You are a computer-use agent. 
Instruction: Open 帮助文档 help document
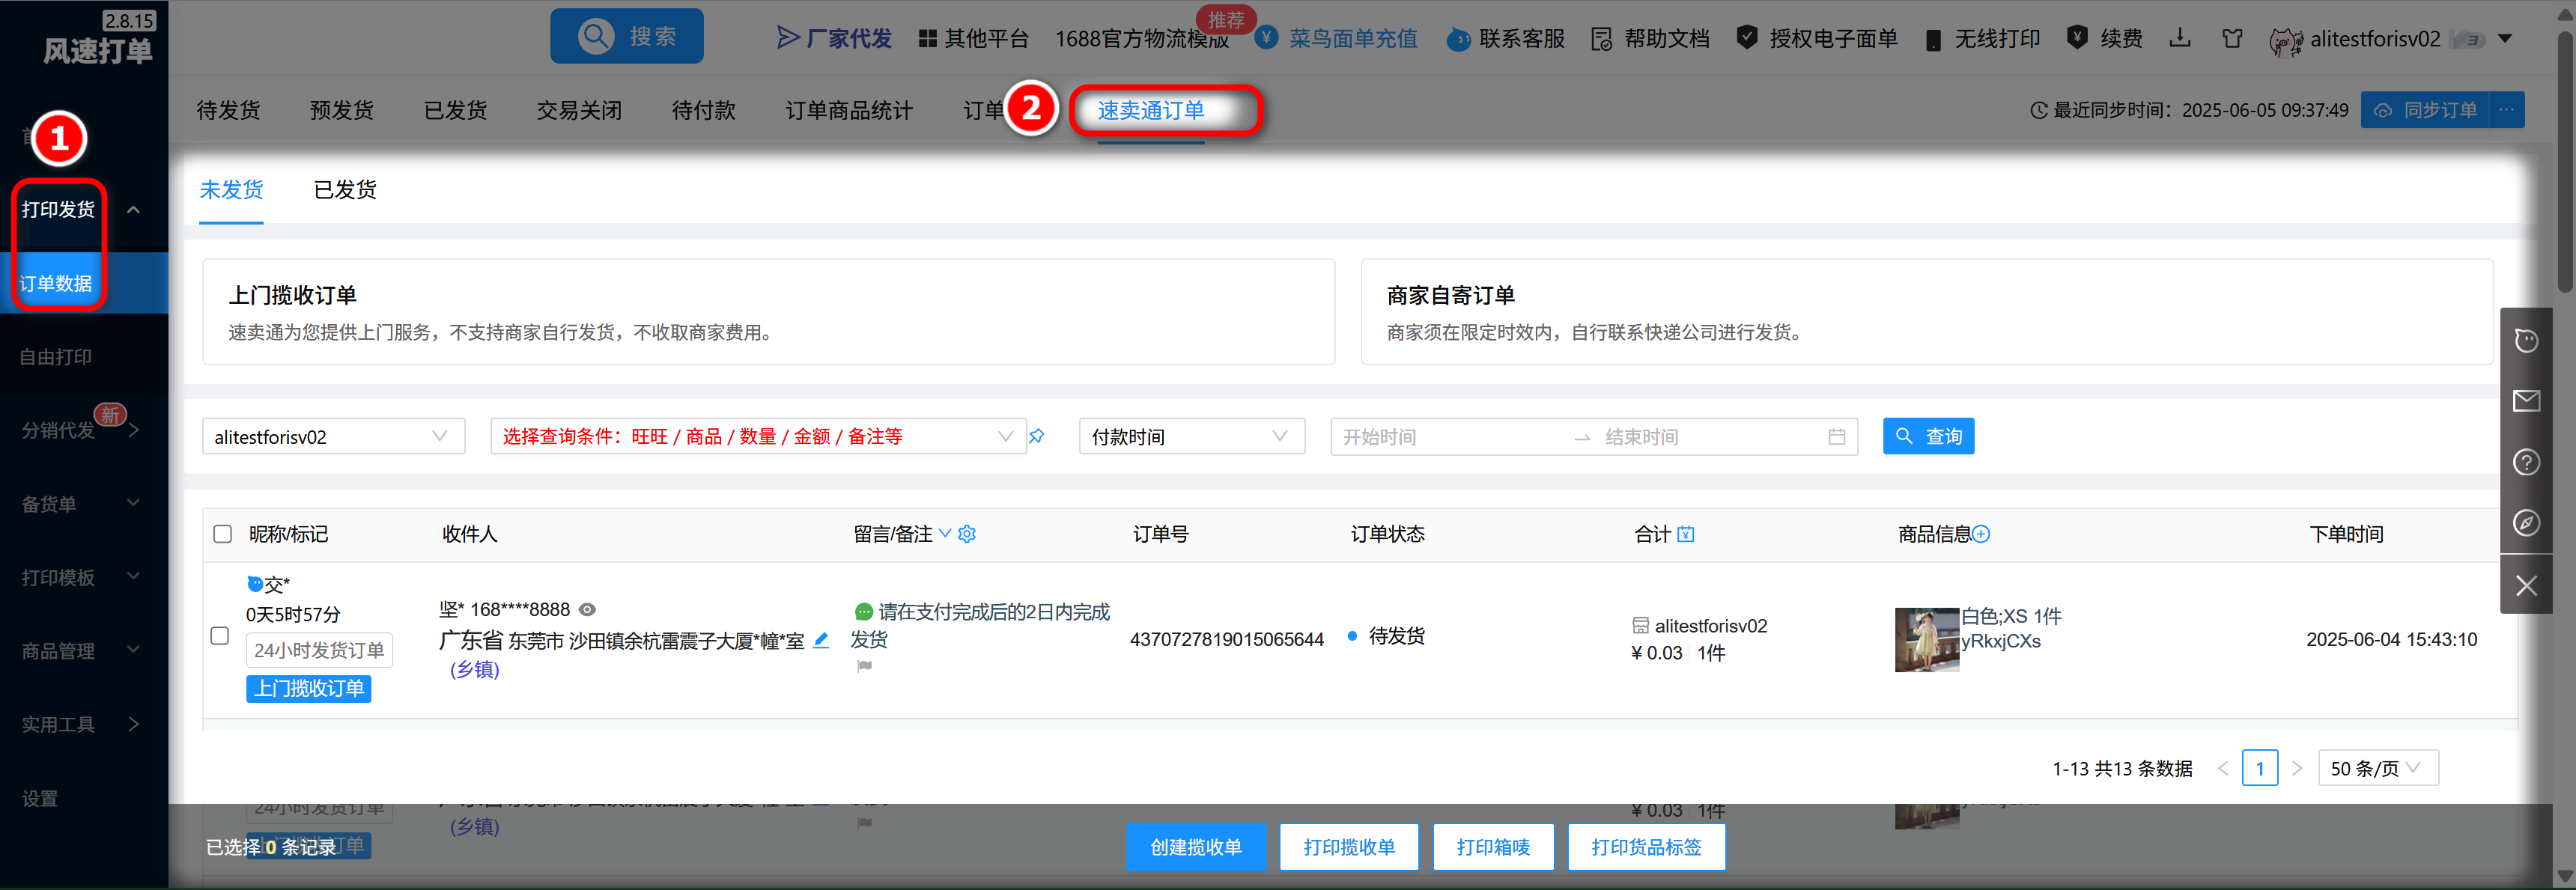pyautogui.click(x=1650, y=38)
